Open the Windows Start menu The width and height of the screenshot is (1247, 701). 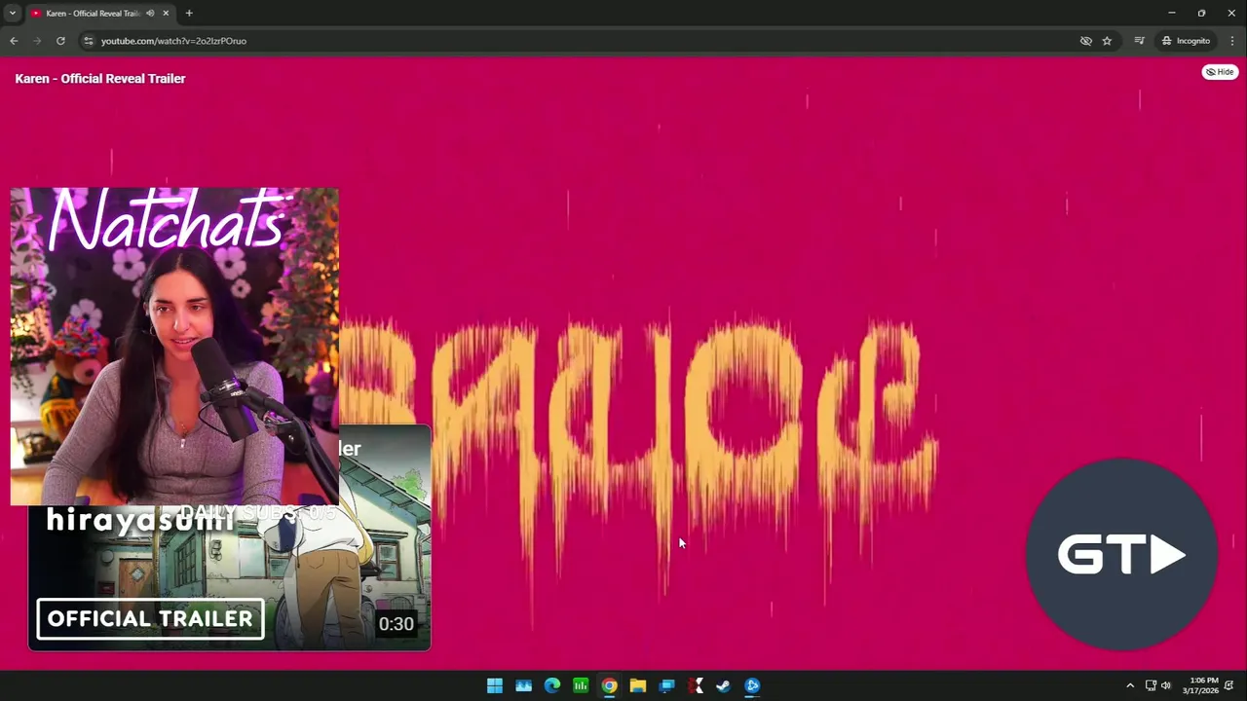(x=495, y=685)
